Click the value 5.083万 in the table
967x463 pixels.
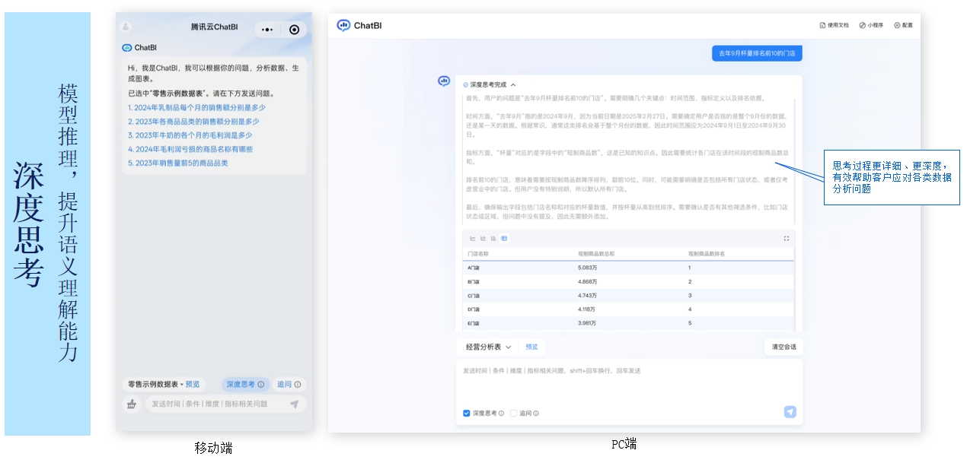587,268
